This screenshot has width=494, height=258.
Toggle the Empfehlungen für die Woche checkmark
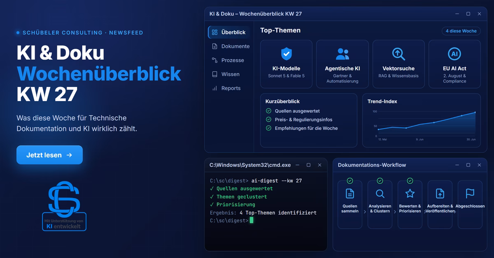tap(269, 128)
